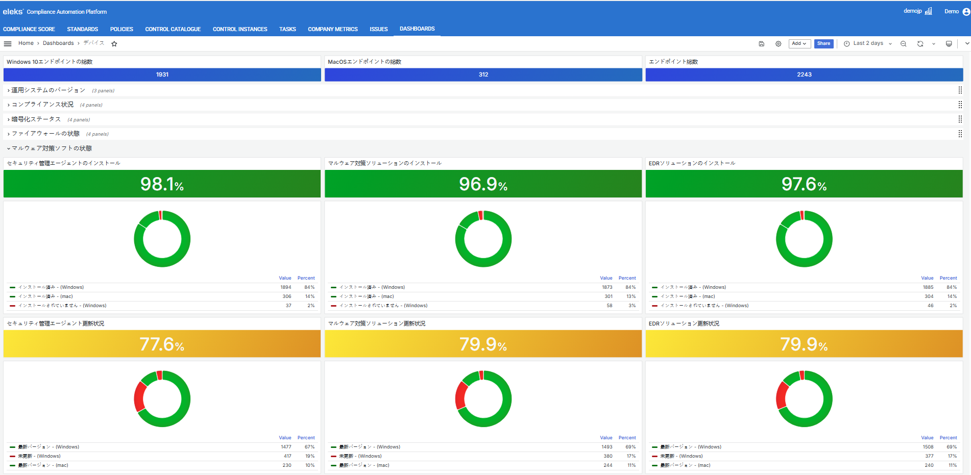Click the demojp organization building icon
Screen dimensions: 971x475
click(928, 11)
